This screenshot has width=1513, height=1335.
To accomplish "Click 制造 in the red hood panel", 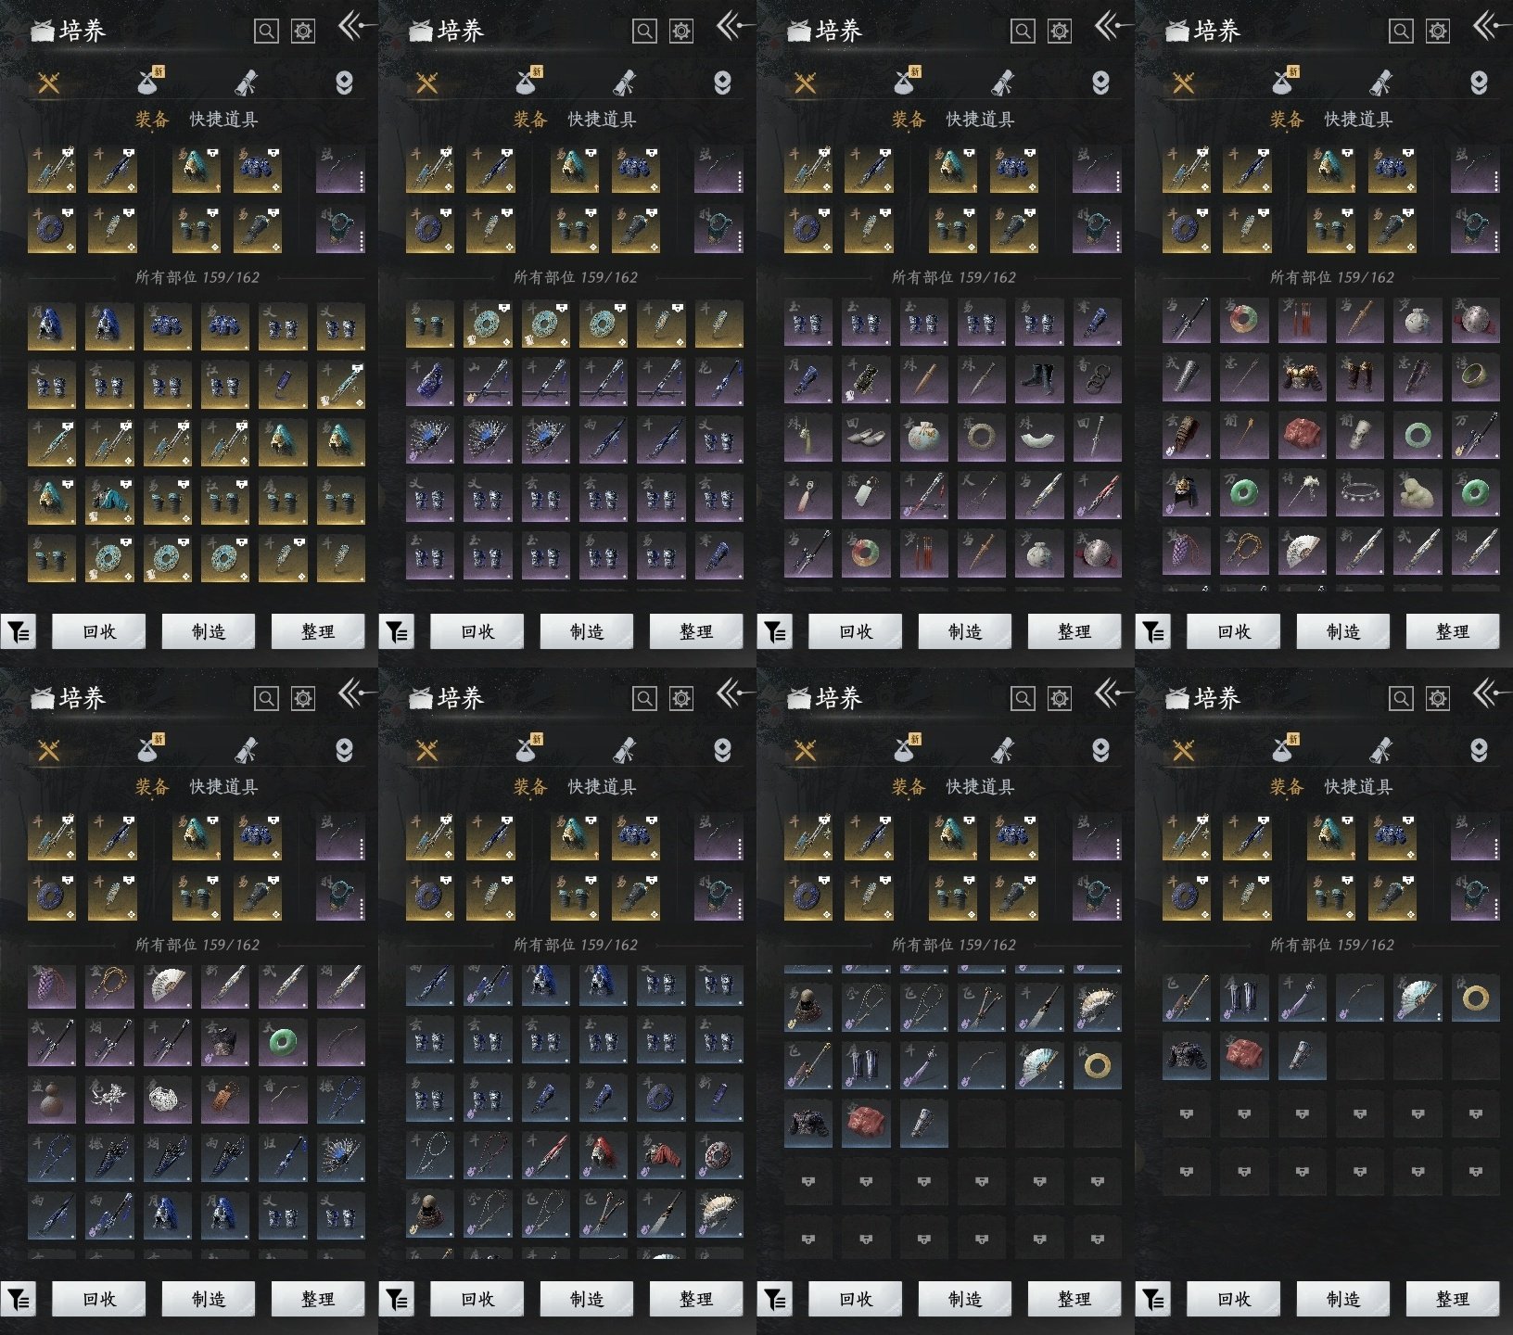I will [586, 1300].
